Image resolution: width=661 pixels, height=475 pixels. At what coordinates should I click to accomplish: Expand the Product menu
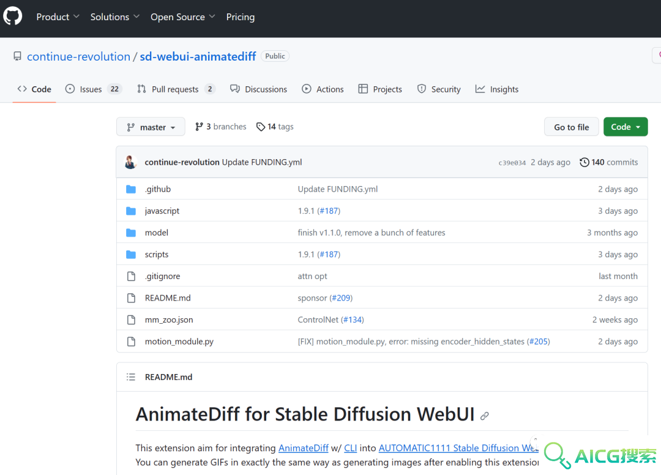58,17
